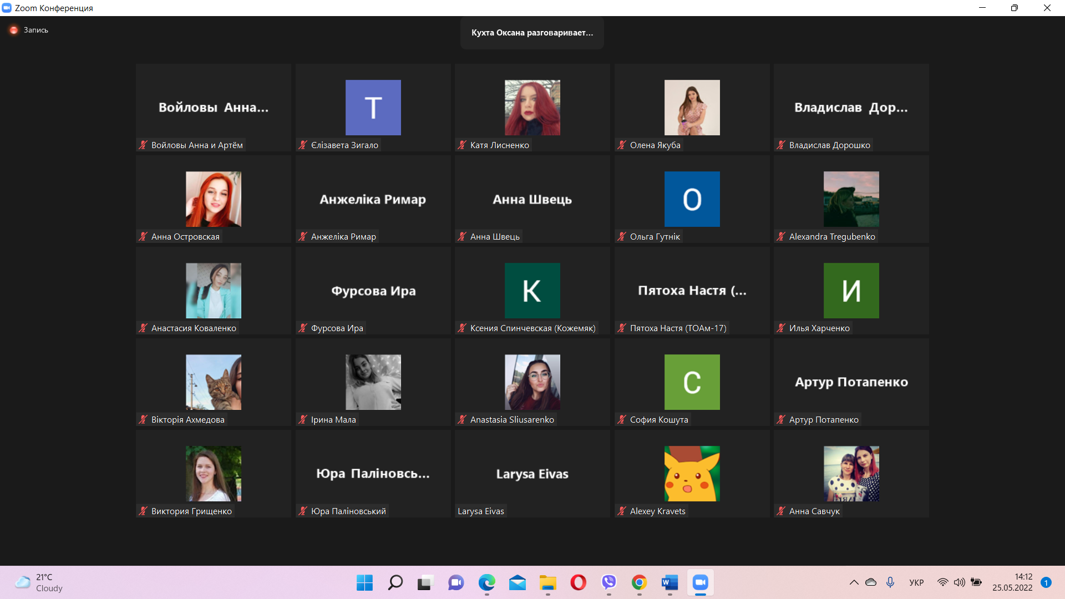The image size is (1065, 599).
Task: Open Viber from the taskbar
Action: [608, 582]
